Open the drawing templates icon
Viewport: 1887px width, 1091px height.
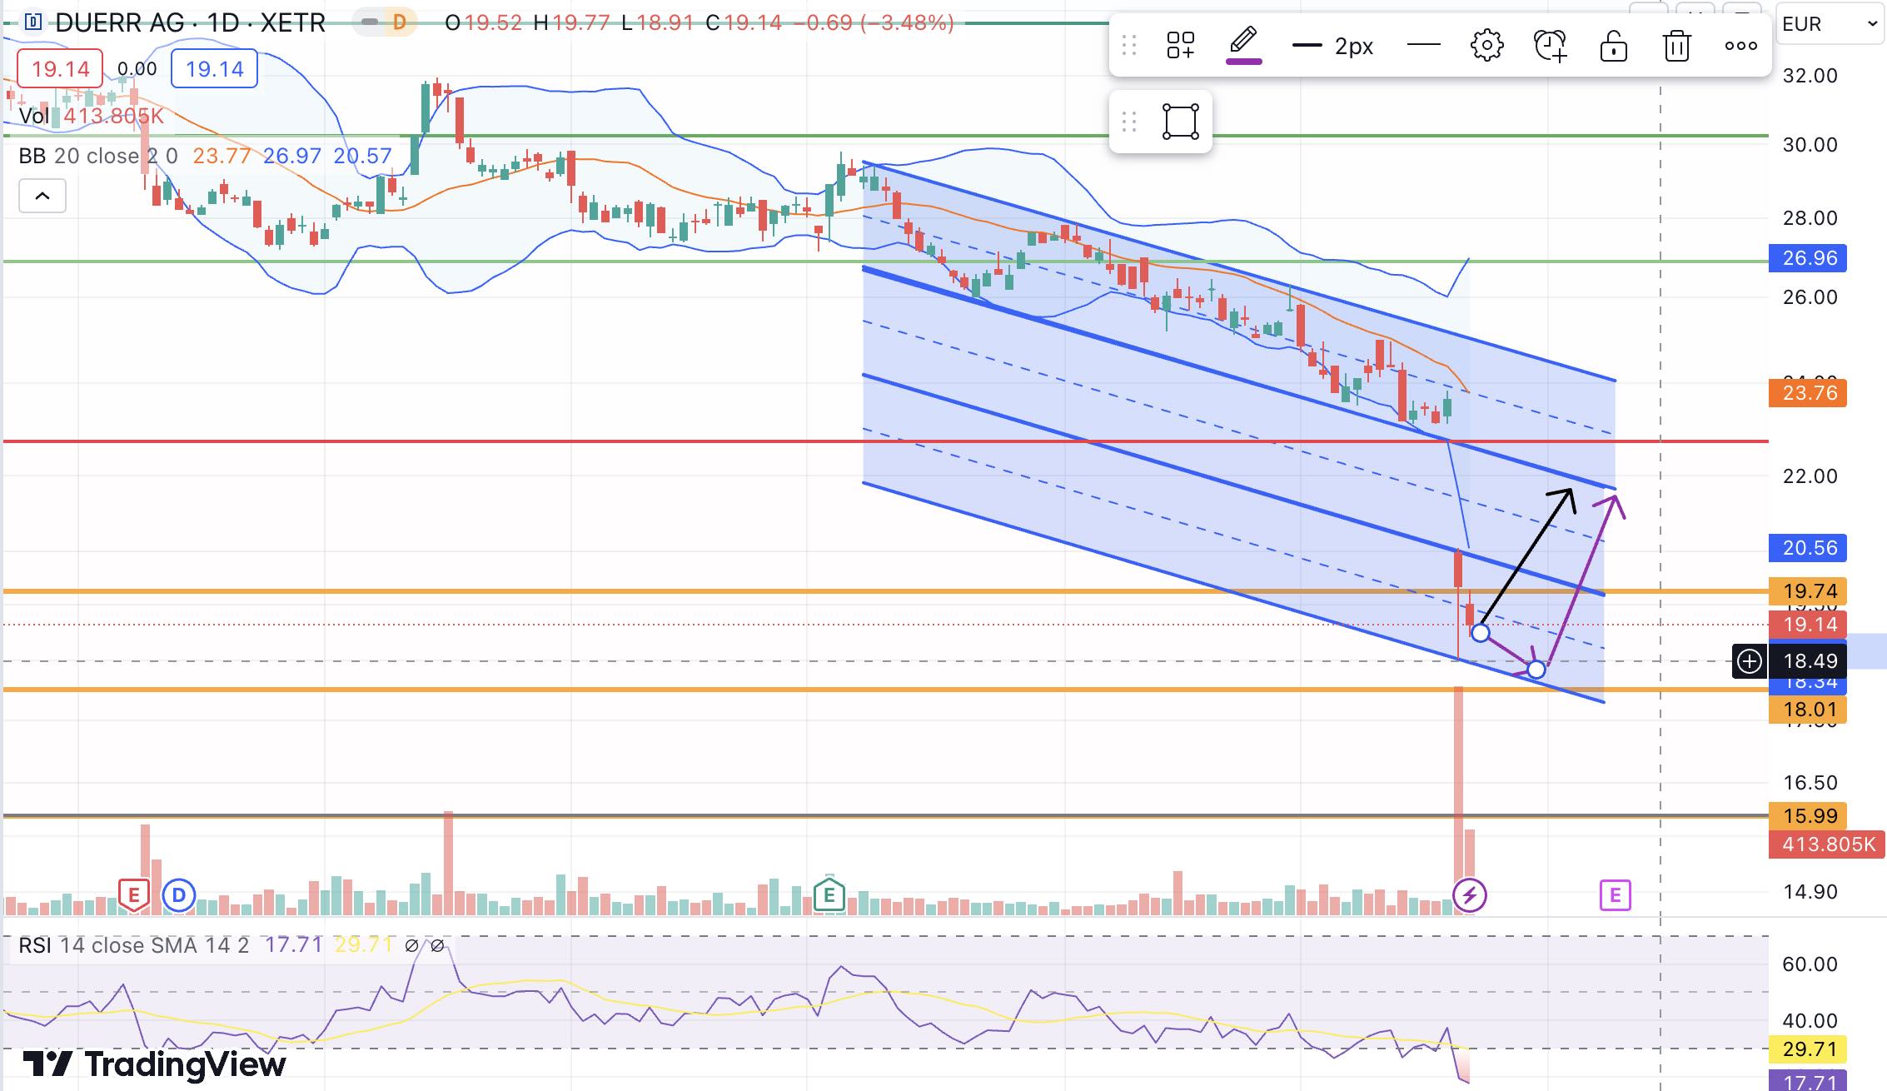point(1180,46)
